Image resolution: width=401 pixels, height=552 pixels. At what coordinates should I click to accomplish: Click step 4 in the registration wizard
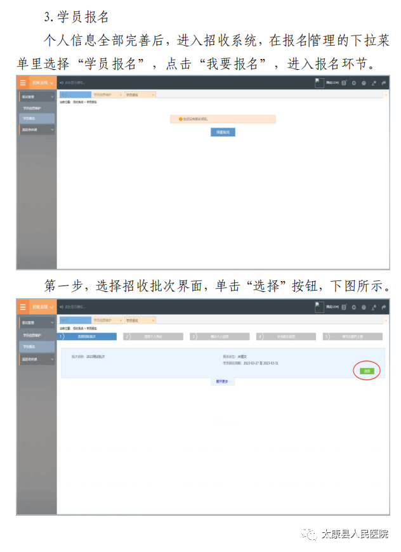click(286, 336)
